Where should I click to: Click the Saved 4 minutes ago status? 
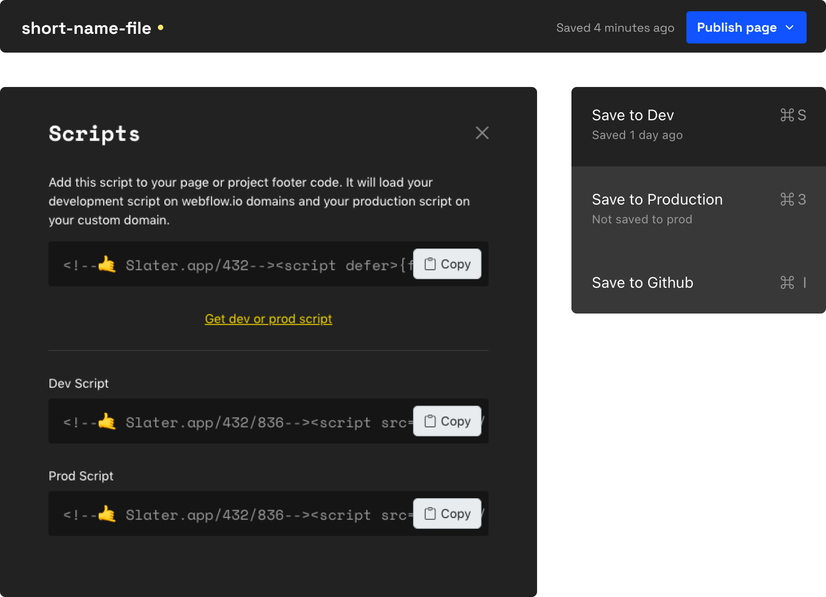tap(615, 28)
